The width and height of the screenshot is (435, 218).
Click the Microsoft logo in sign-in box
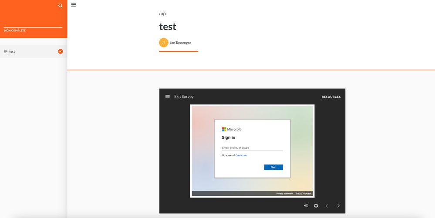click(231, 129)
